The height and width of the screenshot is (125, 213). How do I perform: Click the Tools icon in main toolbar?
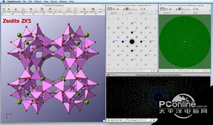pyautogui.click(x=4, y=10)
